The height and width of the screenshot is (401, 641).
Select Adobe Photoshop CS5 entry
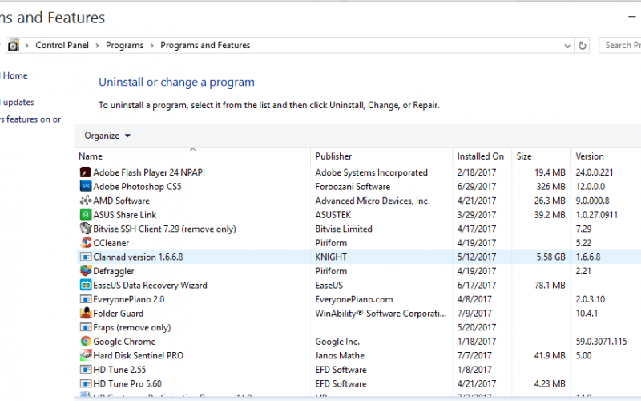pos(359,186)
